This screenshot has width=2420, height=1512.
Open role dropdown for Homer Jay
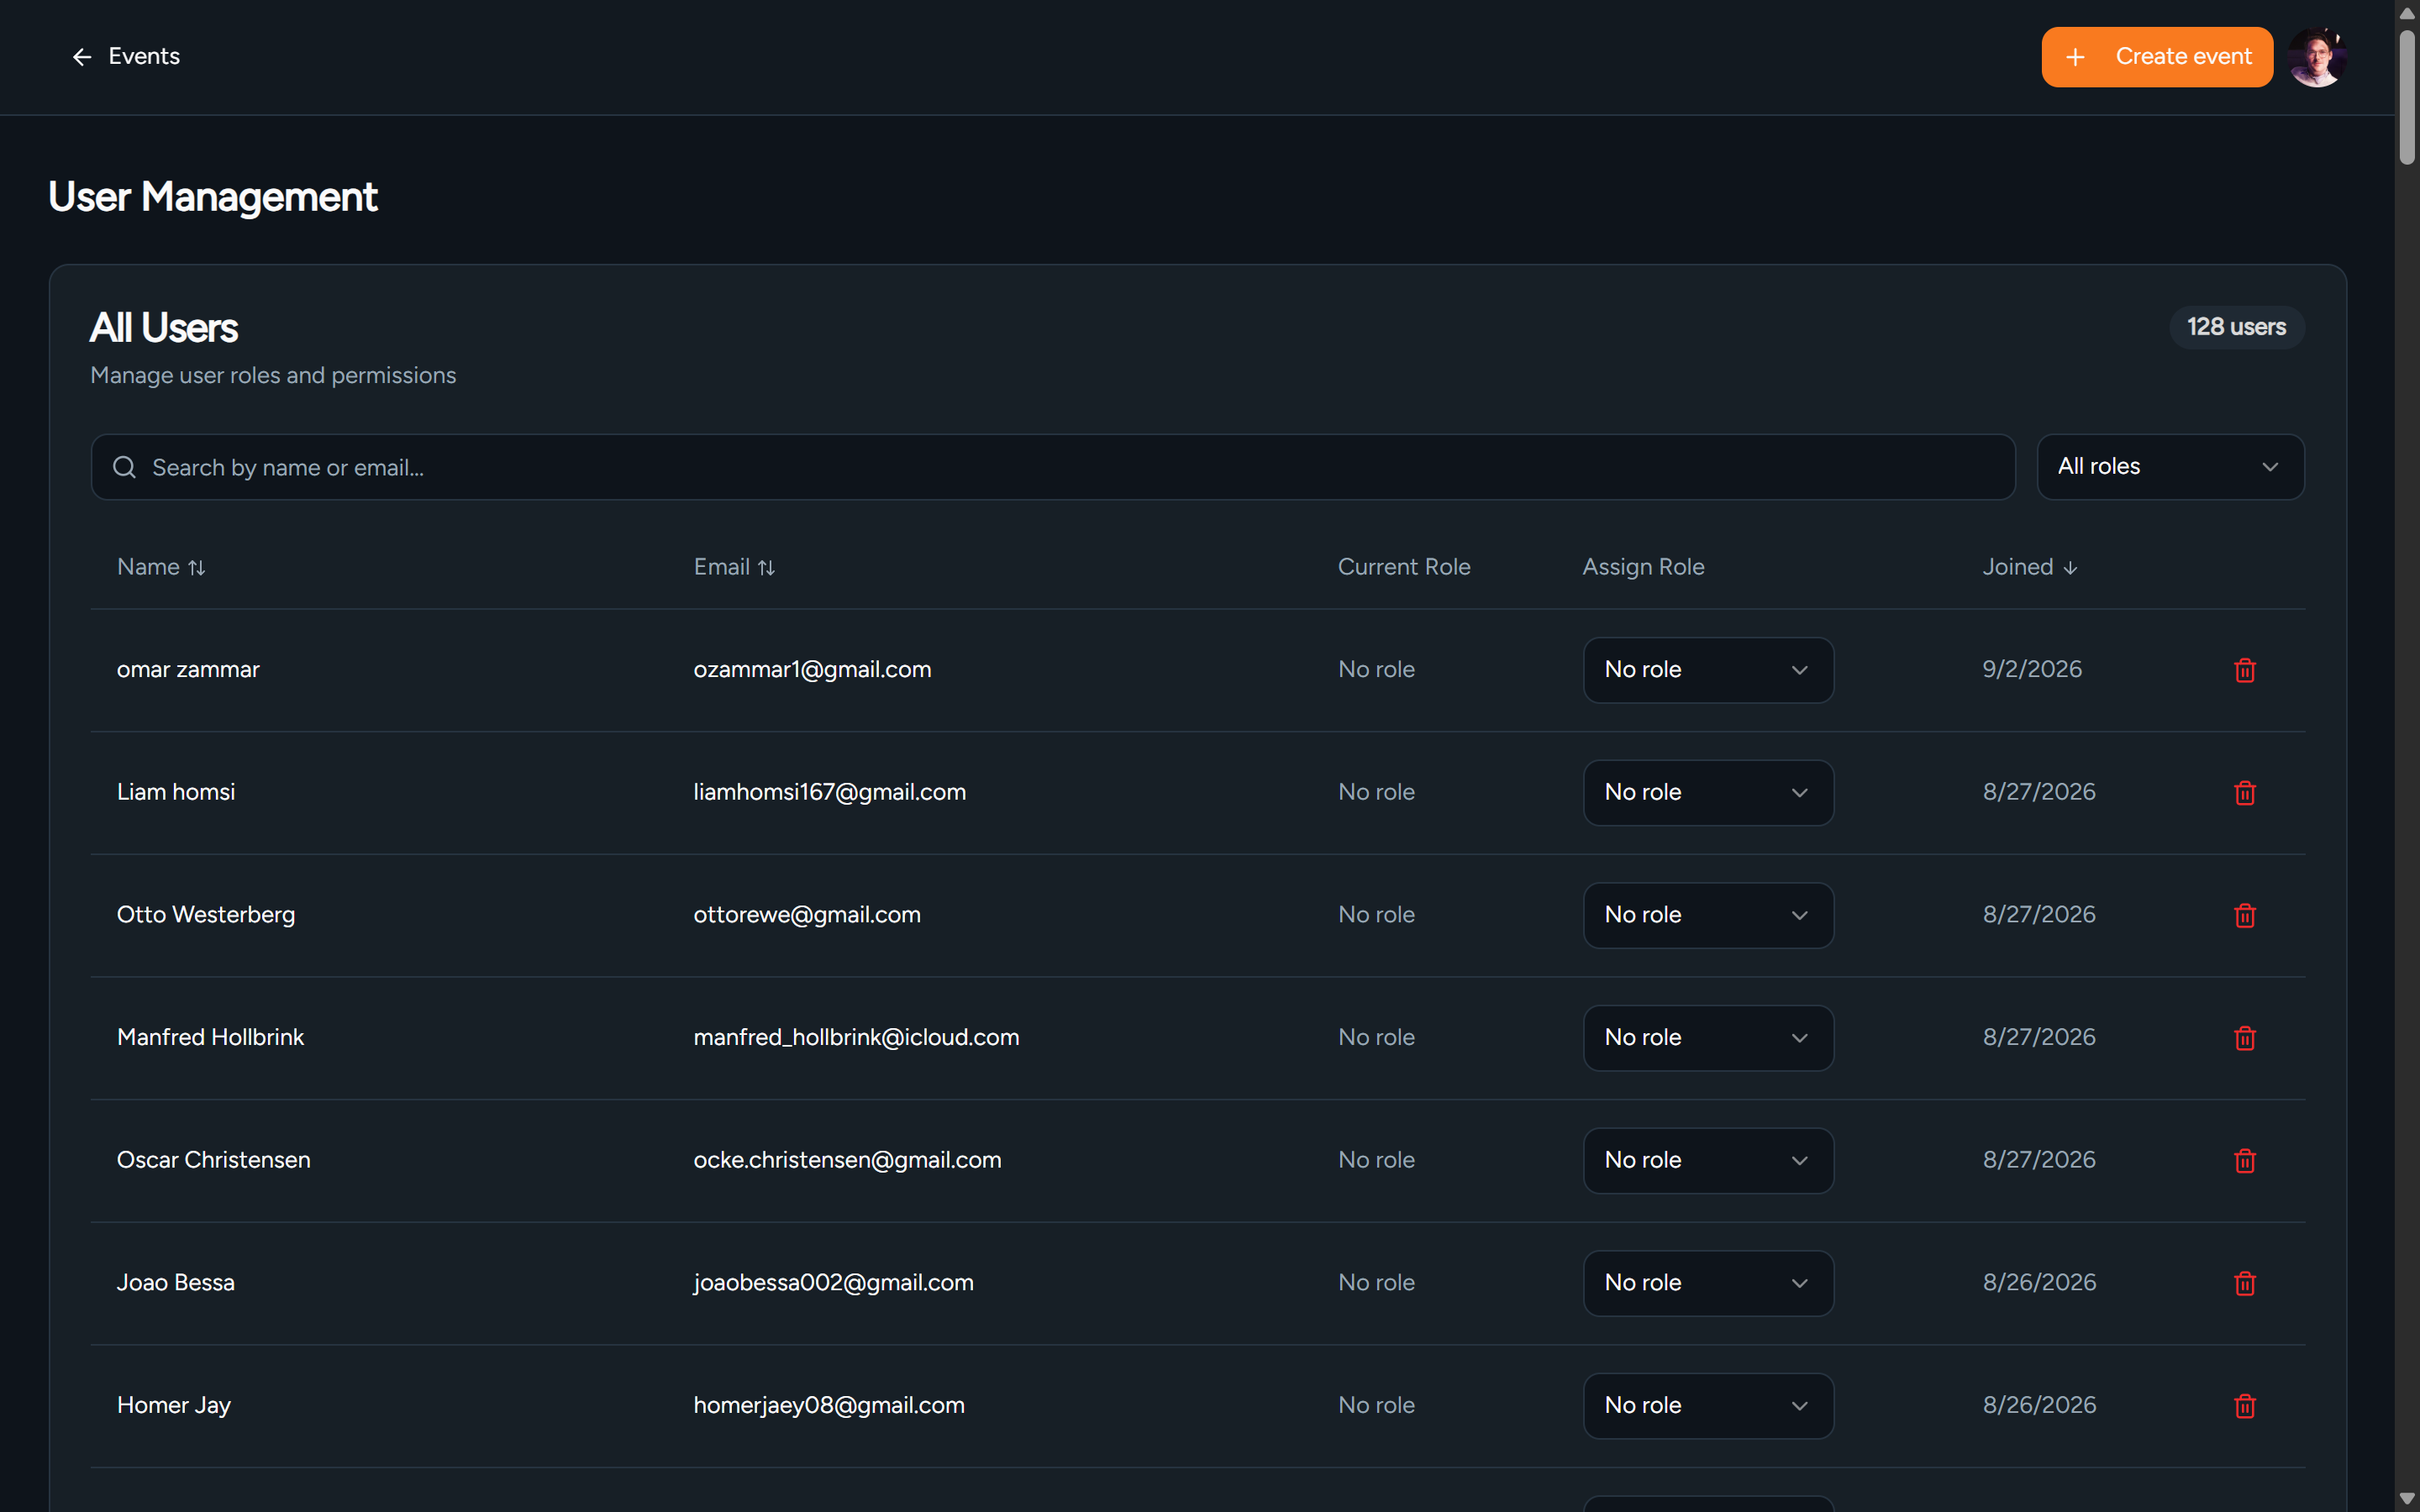(x=1708, y=1405)
